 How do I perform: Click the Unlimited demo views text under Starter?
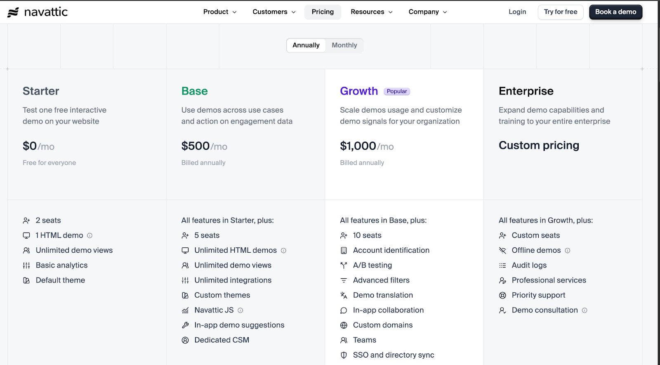click(x=74, y=250)
